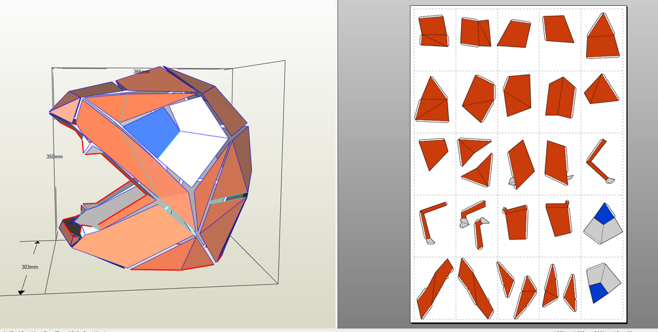Select the long parallelogram part at bottom-left of sheet
Viewport: 658px width, 332px height.
[x=435, y=288]
